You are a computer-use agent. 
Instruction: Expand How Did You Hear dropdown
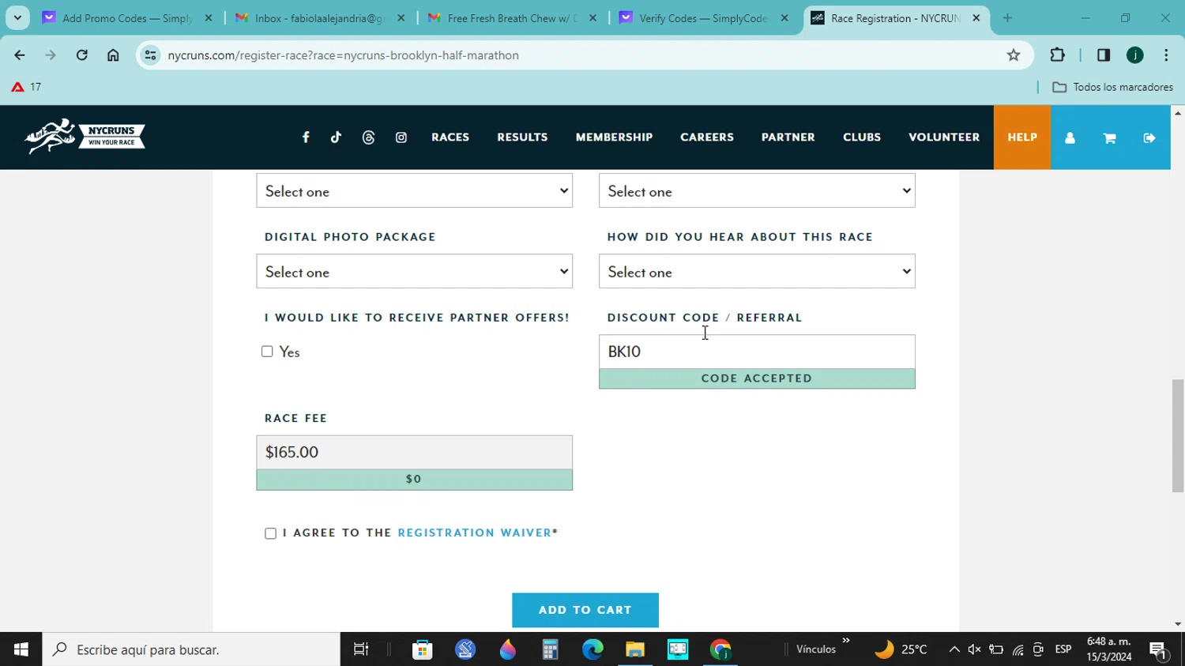tap(757, 271)
